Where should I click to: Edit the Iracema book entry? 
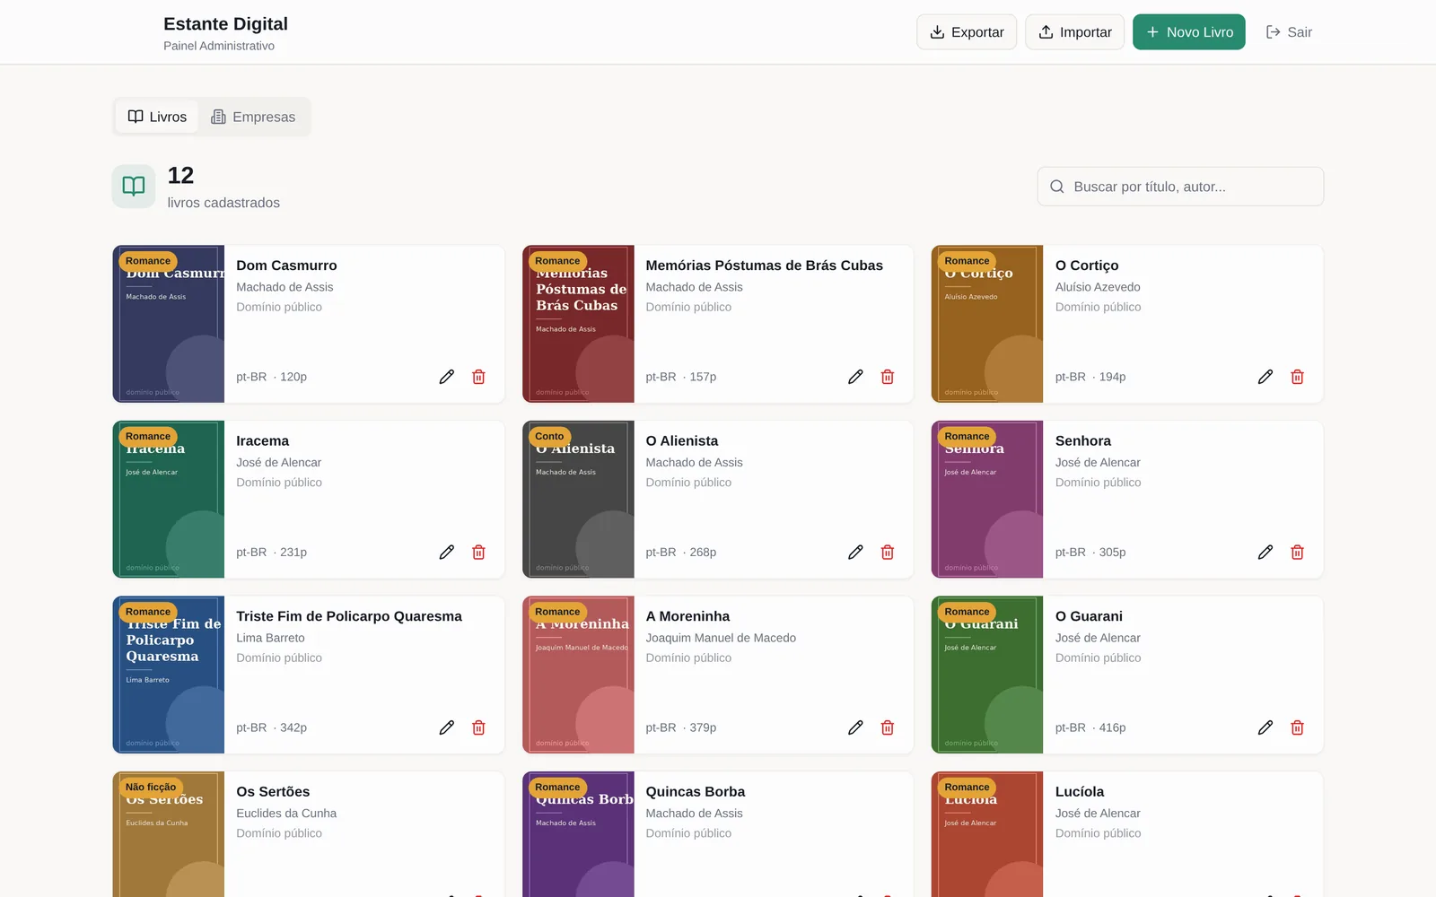coord(446,552)
